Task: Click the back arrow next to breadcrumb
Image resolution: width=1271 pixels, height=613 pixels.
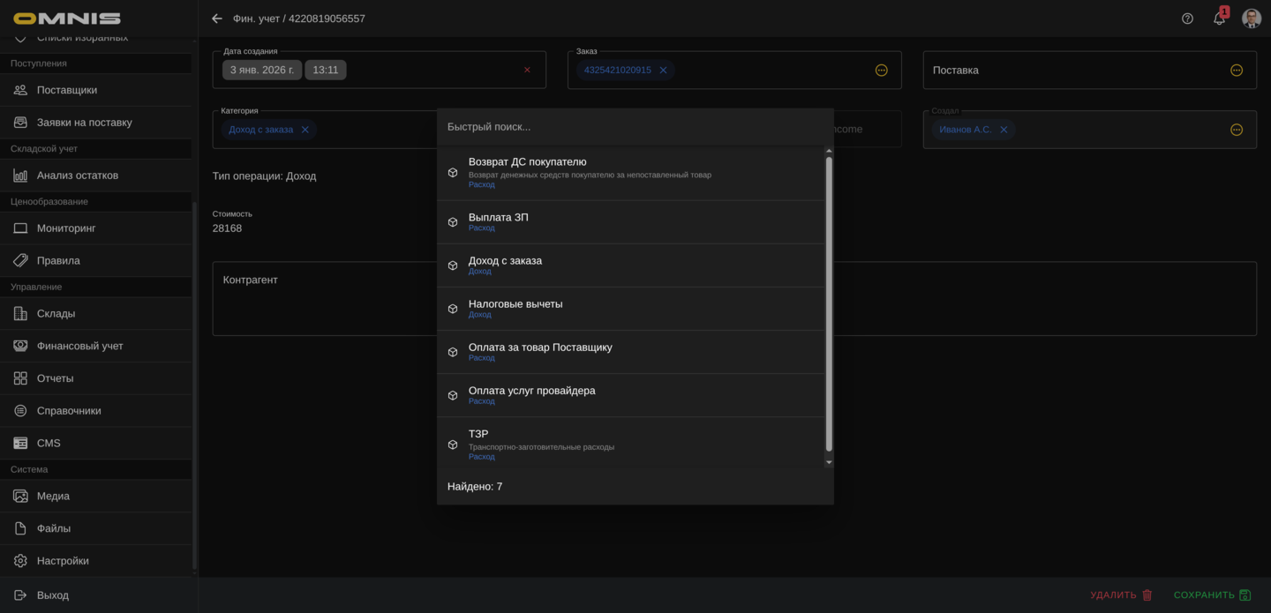Action: tap(217, 19)
